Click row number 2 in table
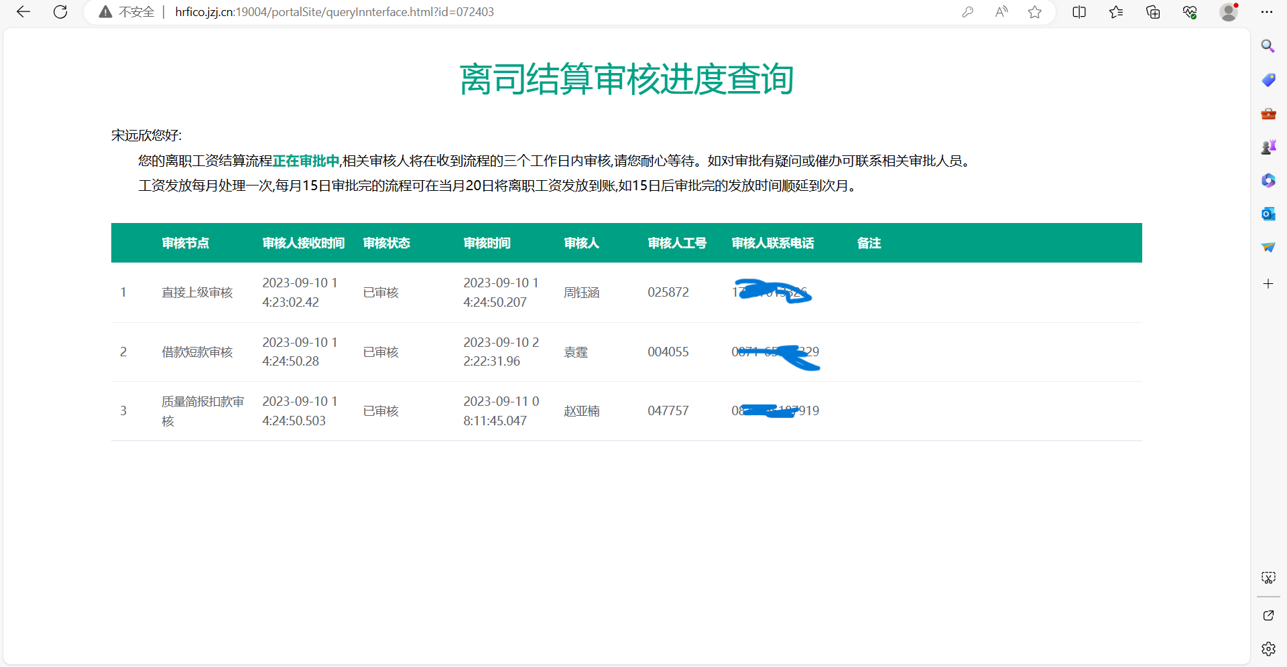Viewport: 1287px width, 667px height. pyautogui.click(x=123, y=352)
